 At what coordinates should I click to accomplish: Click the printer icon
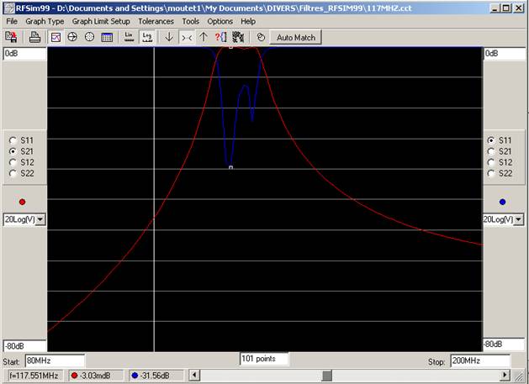coord(34,37)
